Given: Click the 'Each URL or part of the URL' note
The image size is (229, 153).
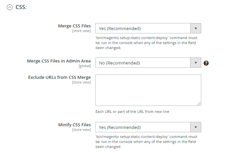Looking at the screenshot, I should [x=132, y=112].
